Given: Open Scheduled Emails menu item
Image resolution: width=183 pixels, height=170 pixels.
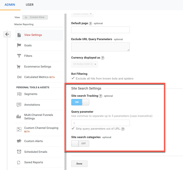Looking at the screenshot, I should pos(39,152).
